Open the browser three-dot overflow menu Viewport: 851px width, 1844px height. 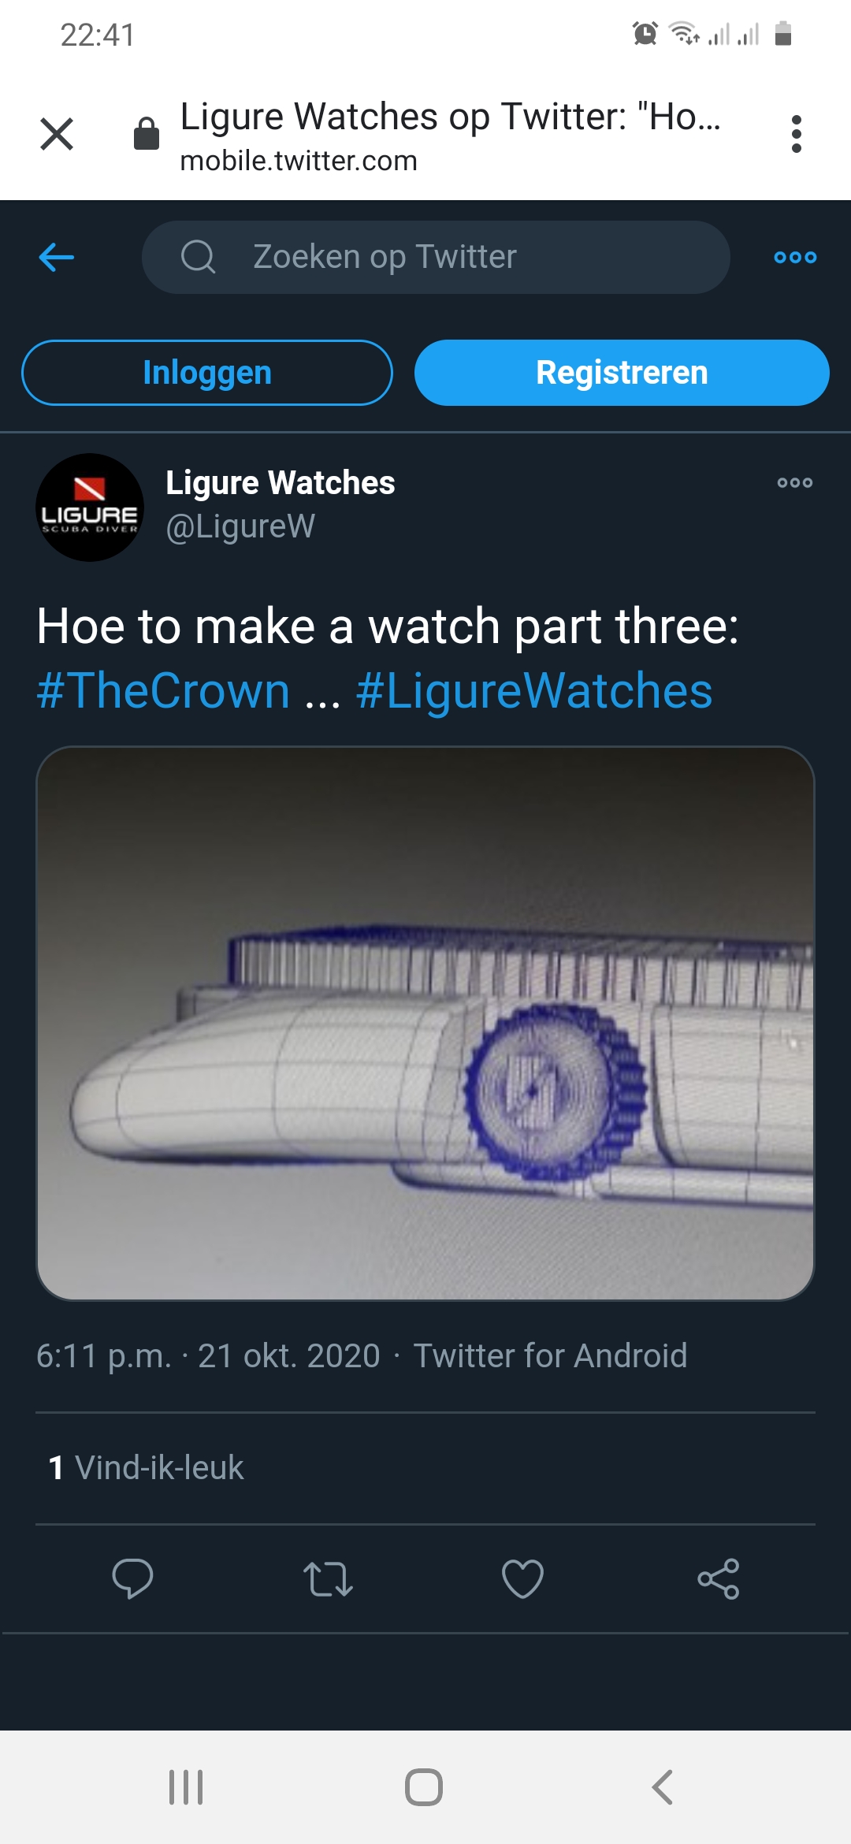click(797, 134)
